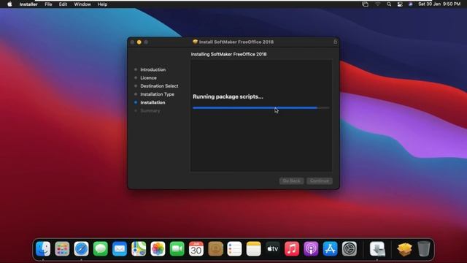Click the package box icon in dock
Image resolution: width=467 pixels, height=263 pixels.
click(x=404, y=248)
